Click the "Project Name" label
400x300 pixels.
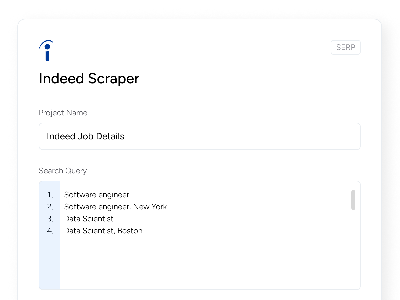coord(63,113)
